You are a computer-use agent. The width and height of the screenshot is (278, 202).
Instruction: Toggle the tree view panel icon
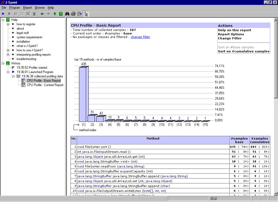coord(86,14)
